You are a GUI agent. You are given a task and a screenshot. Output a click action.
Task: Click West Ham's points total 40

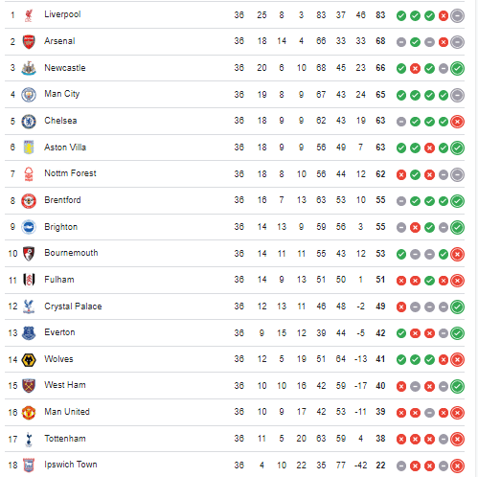click(380, 386)
